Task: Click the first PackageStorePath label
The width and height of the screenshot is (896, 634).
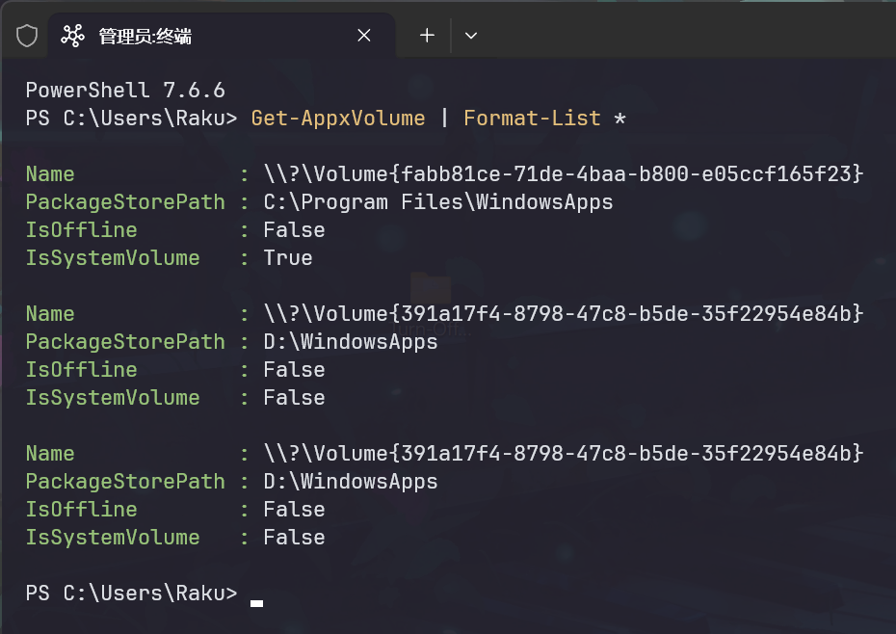Action: (x=125, y=202)
